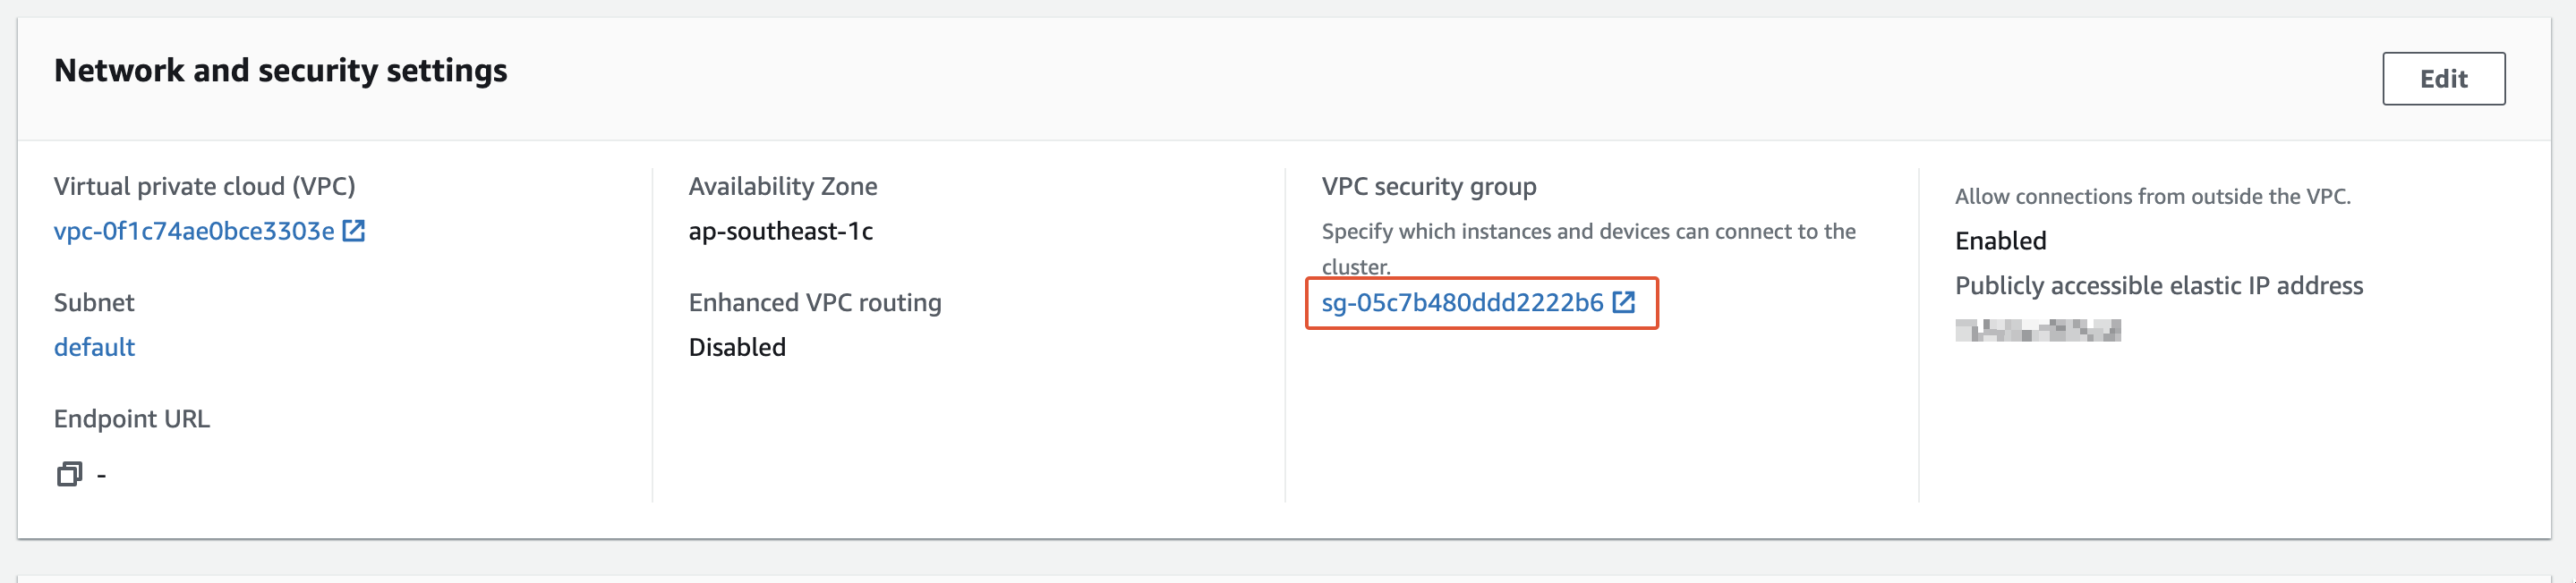Image resolution: width=2576 pixels, height=583 pixels.
Task: Click the Virtual private cloud (VPC) label
Action: pyautogui.click(x=204, y=187)
